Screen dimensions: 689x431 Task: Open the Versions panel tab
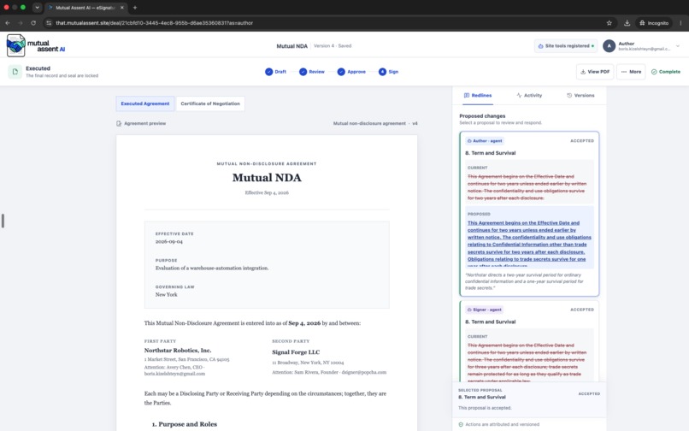coord(580,96)
